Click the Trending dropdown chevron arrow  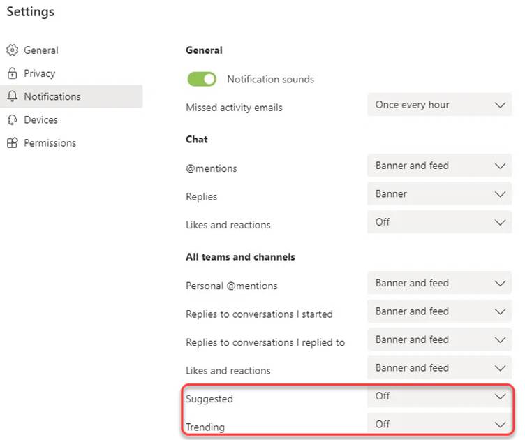[x=501, y=425]
